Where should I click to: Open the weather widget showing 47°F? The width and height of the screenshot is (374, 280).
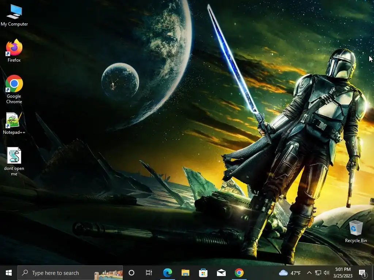(x=290, y=273)
